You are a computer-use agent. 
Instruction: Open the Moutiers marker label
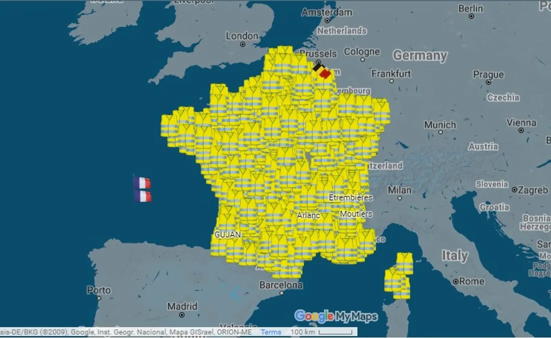click(x=356, y=214)
